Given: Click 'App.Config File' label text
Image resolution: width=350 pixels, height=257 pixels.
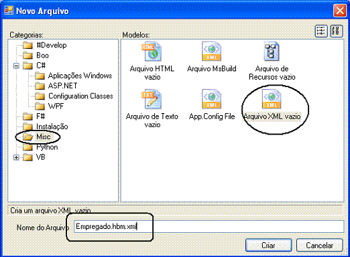Looking at the screenshot, I should pos(212,116).
